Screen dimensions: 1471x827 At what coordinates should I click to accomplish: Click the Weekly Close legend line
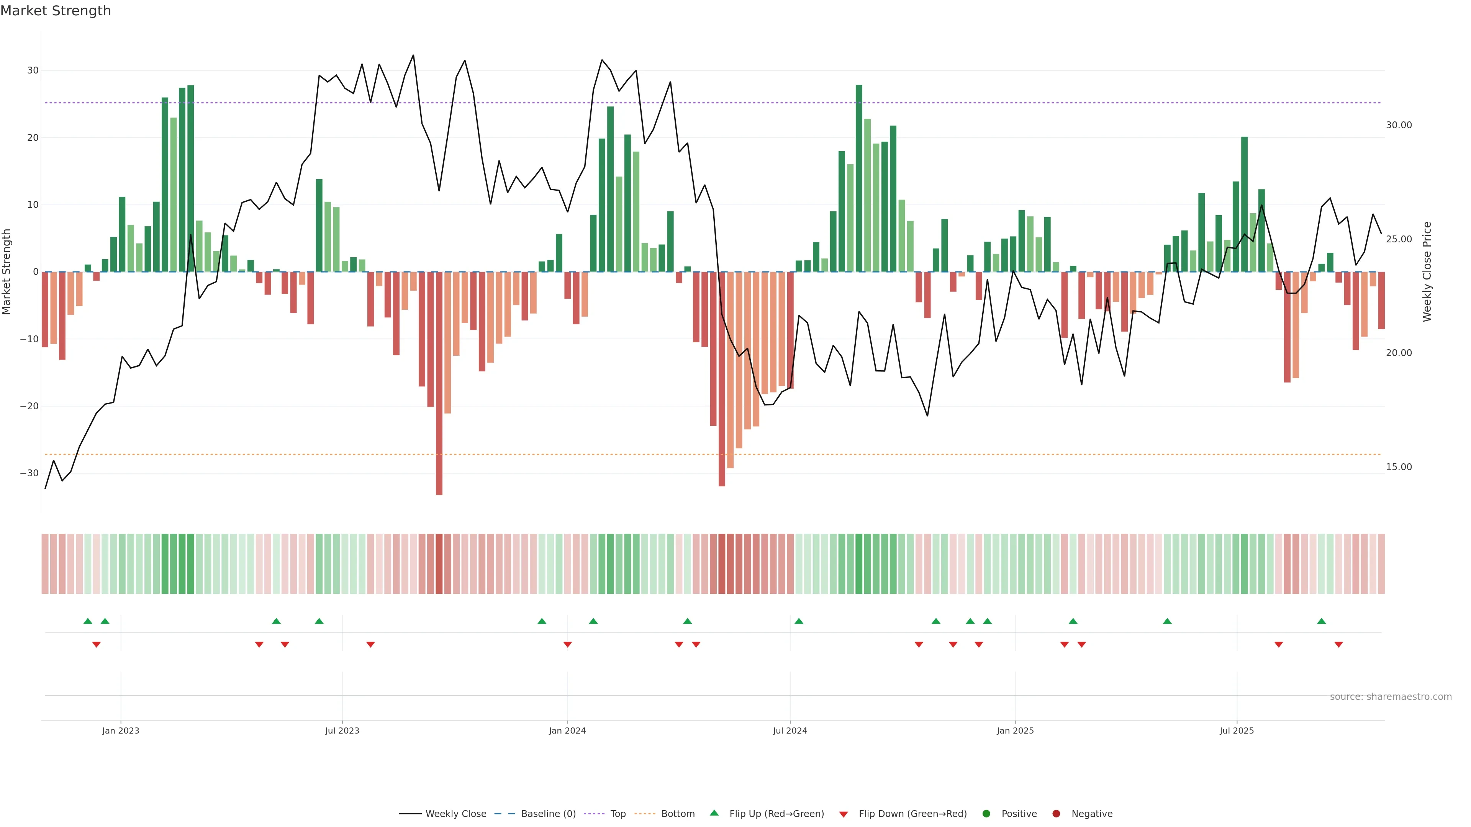(x=410, y=814)
